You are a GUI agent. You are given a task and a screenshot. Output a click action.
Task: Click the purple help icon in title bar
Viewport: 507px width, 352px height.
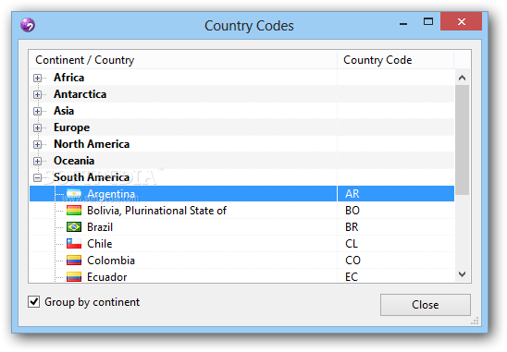coord(28,25)
